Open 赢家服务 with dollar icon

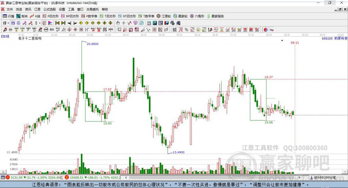(x=215, y=16)
